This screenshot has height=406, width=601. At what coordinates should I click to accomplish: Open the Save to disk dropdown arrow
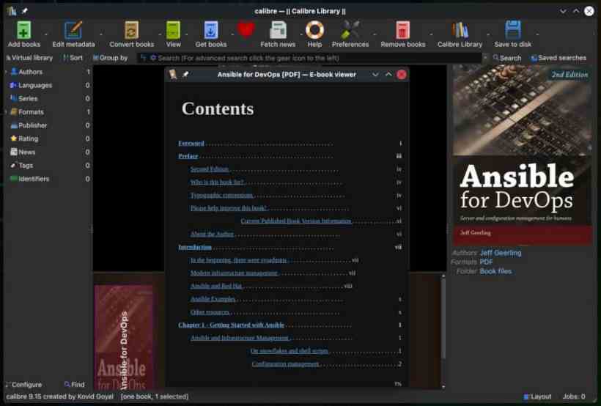(x=537, y=34)
